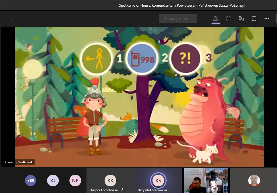The image size is (277, 193).
Task: Click the muted microphone icon beside Kacper Kornatowski
Action: tap(122, 190)
